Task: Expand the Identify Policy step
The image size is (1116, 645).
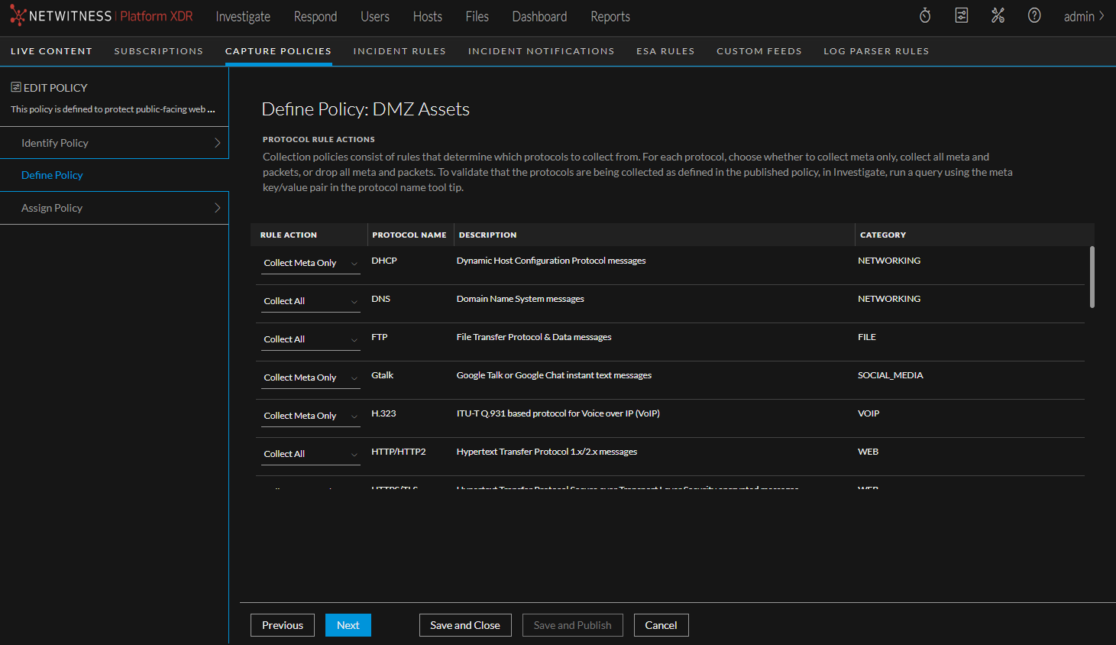Action: [115, 143]
